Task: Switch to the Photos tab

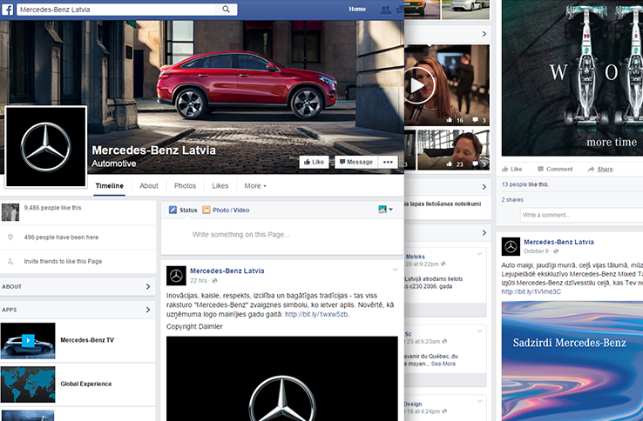Action: coord(185,186)
